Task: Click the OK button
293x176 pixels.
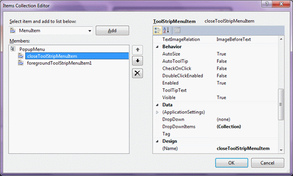Action: click(x=231, y=163)
